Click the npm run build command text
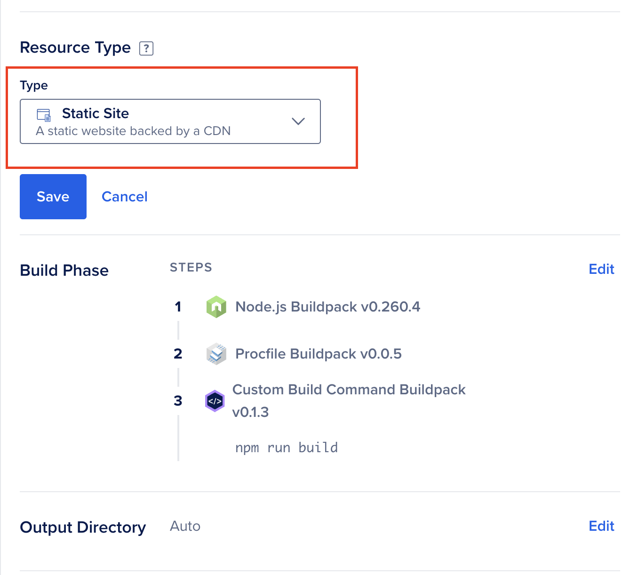Viewport: 638px width, 575px height. [287, 447]
